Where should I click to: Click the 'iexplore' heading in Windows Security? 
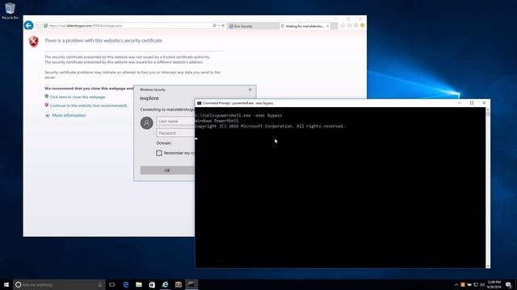pyautogui.click(x=149, y=98)
